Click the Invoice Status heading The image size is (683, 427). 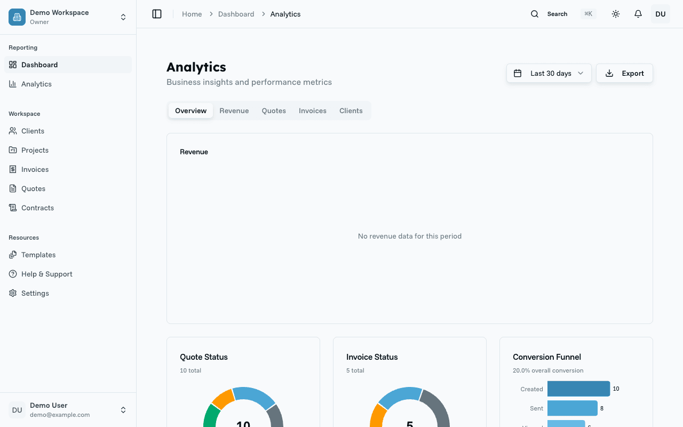coord(372,357)
